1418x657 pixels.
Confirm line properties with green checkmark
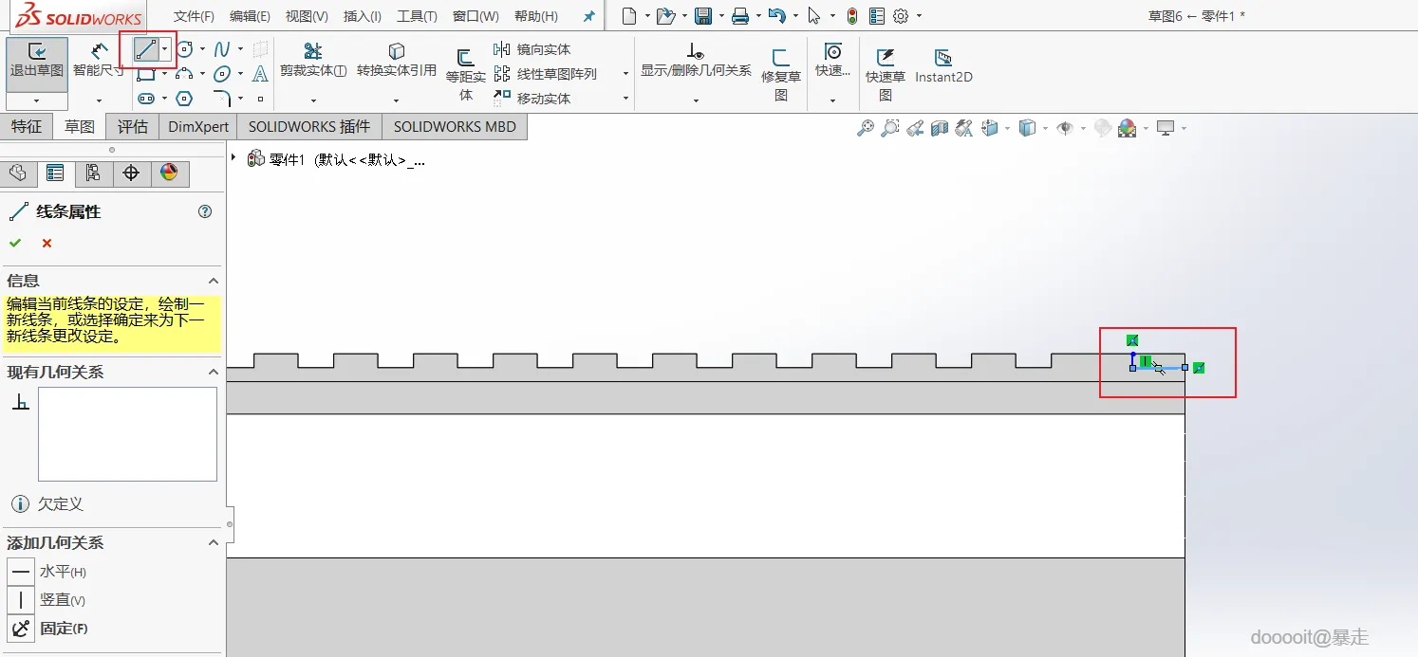(x=15, y=243)
